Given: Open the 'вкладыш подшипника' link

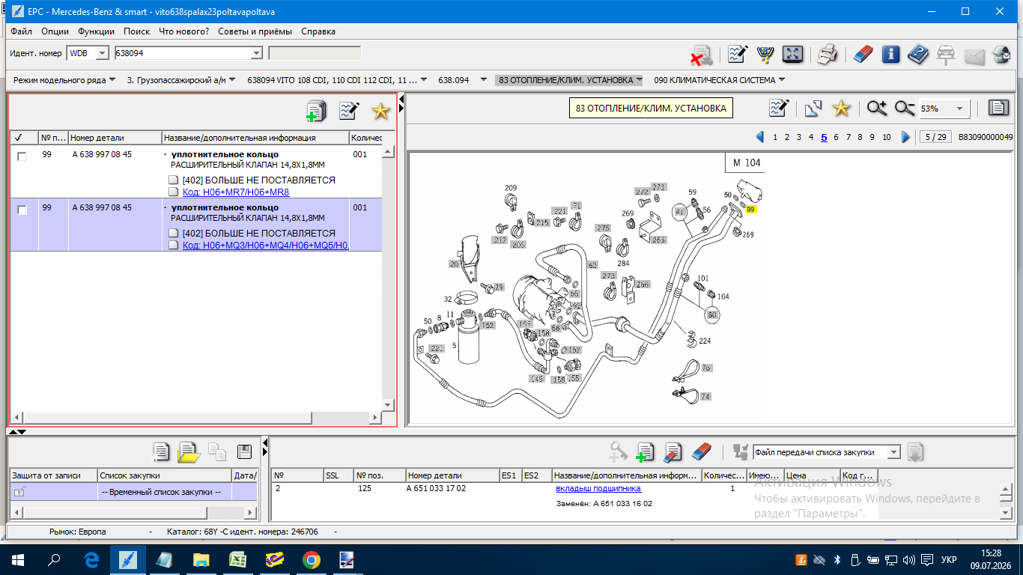Looking at the screenshot, I should pyautogui.click(x=598, y=489).
